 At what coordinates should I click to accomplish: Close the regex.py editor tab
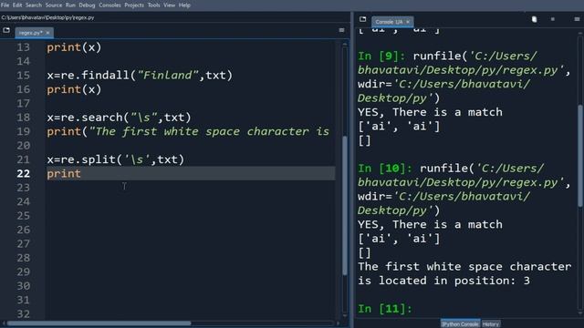coord(47,33)
